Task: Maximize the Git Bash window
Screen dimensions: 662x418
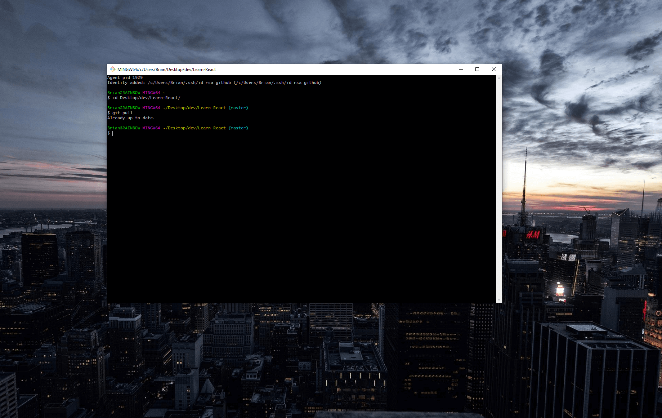Action: [477, 69]
